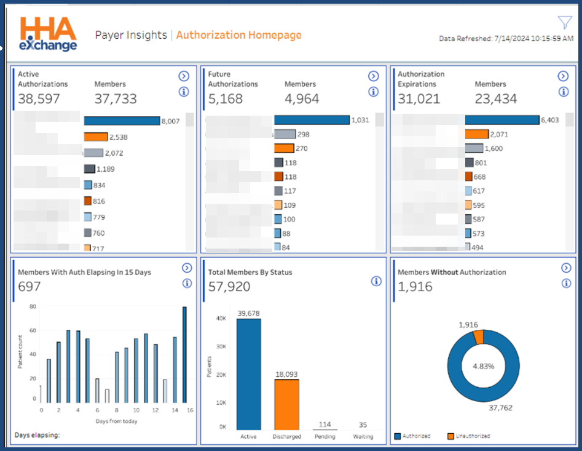Open the filter funnel icon
Viewport: 582px width, 451px height.
pos(564,23)
